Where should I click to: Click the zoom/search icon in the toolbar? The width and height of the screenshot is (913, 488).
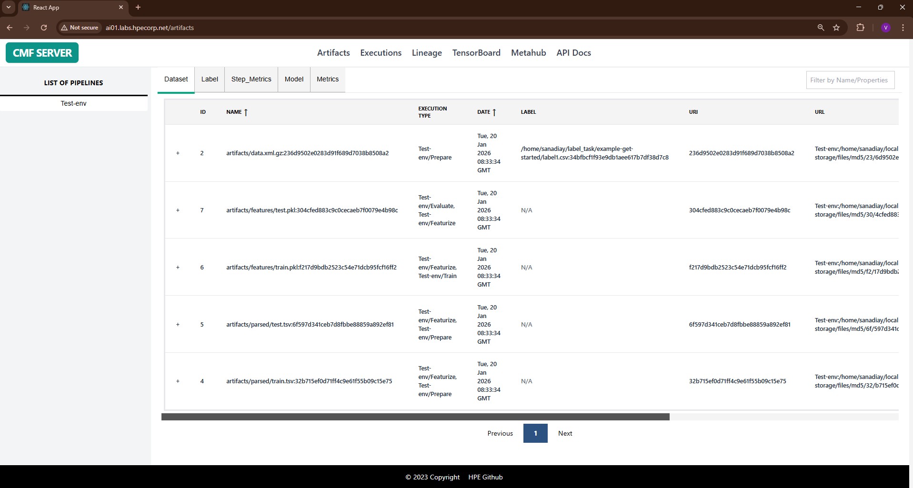click(820, 28)
